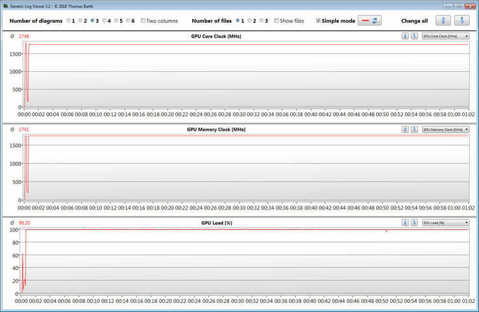This screenshot has height=312, width=479.
Task: Click up arrow in GPU Memory Clock diagram
Action: point(405,130)
